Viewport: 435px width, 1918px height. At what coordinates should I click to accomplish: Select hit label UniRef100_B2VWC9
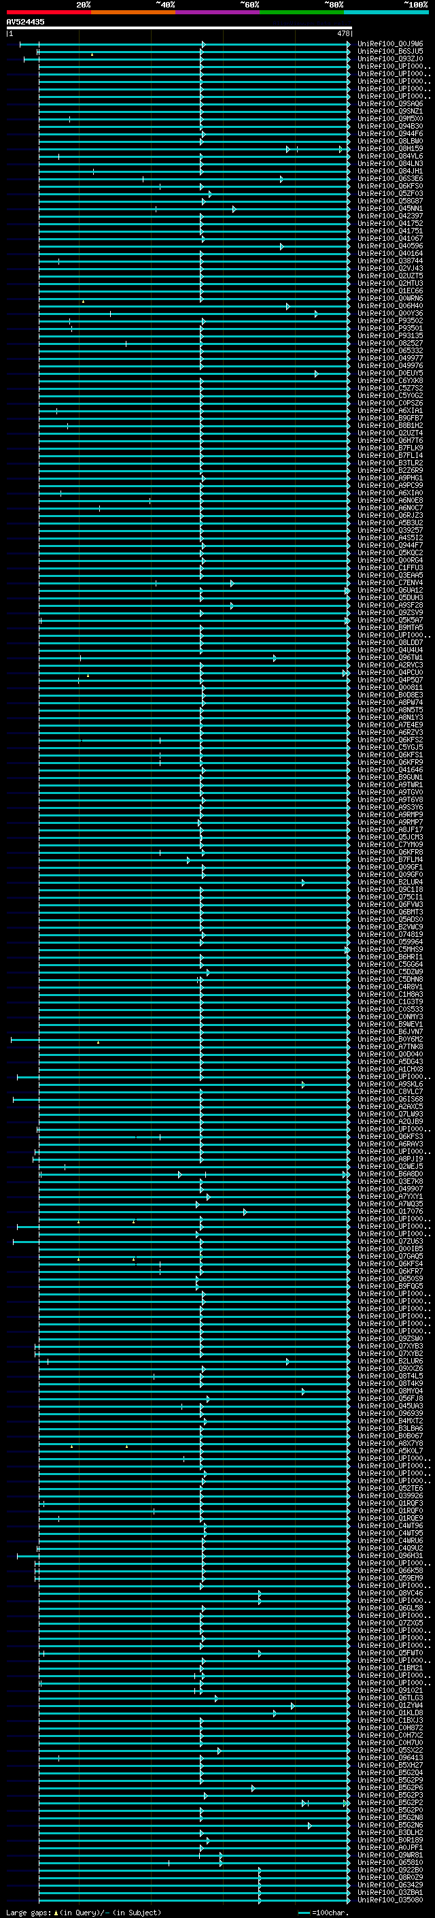[390, 927]
